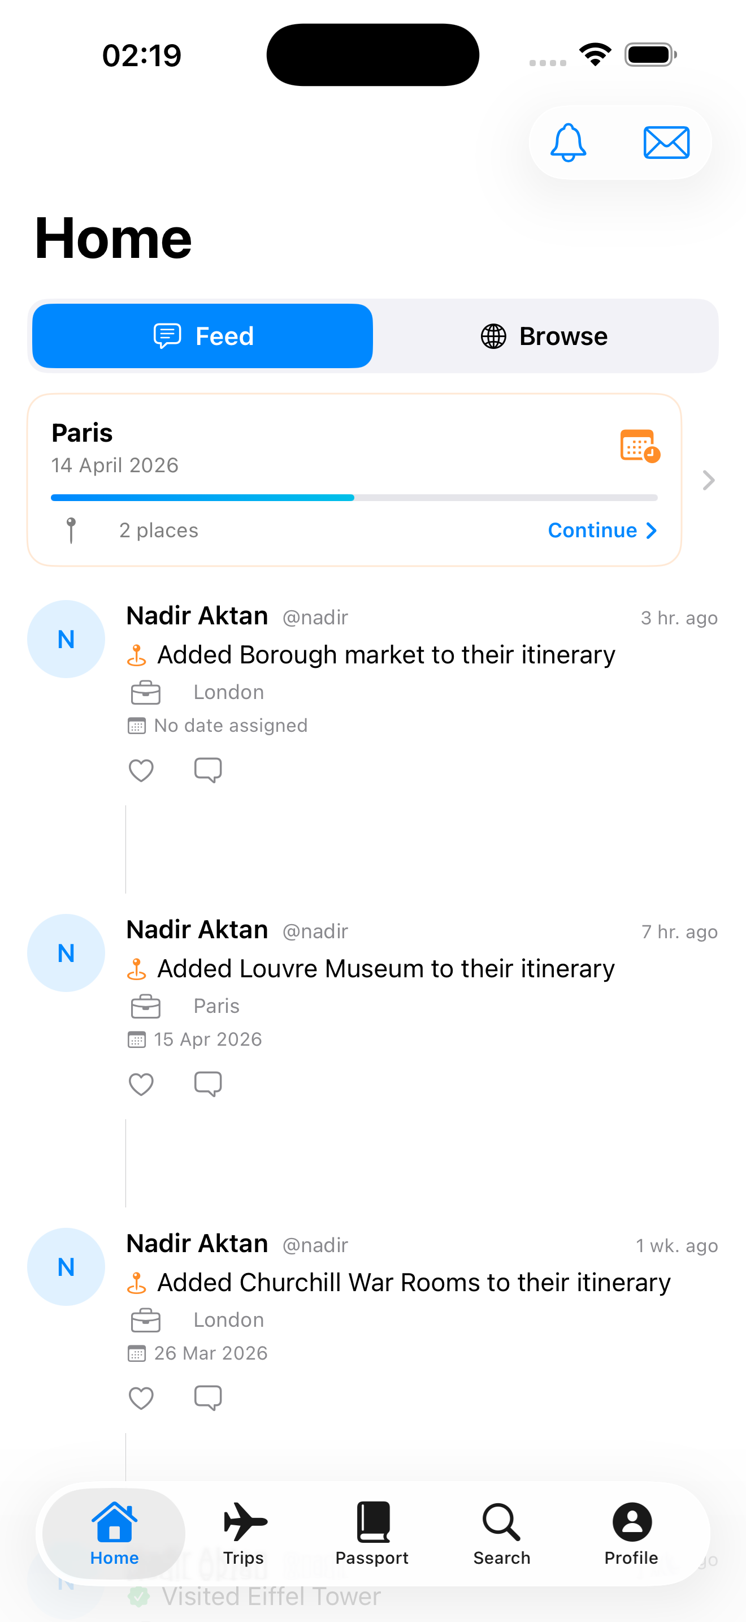The height and width of the screenshot is (1622, 746).
Task: Open the Trips tab
Action: [244, 1533]
